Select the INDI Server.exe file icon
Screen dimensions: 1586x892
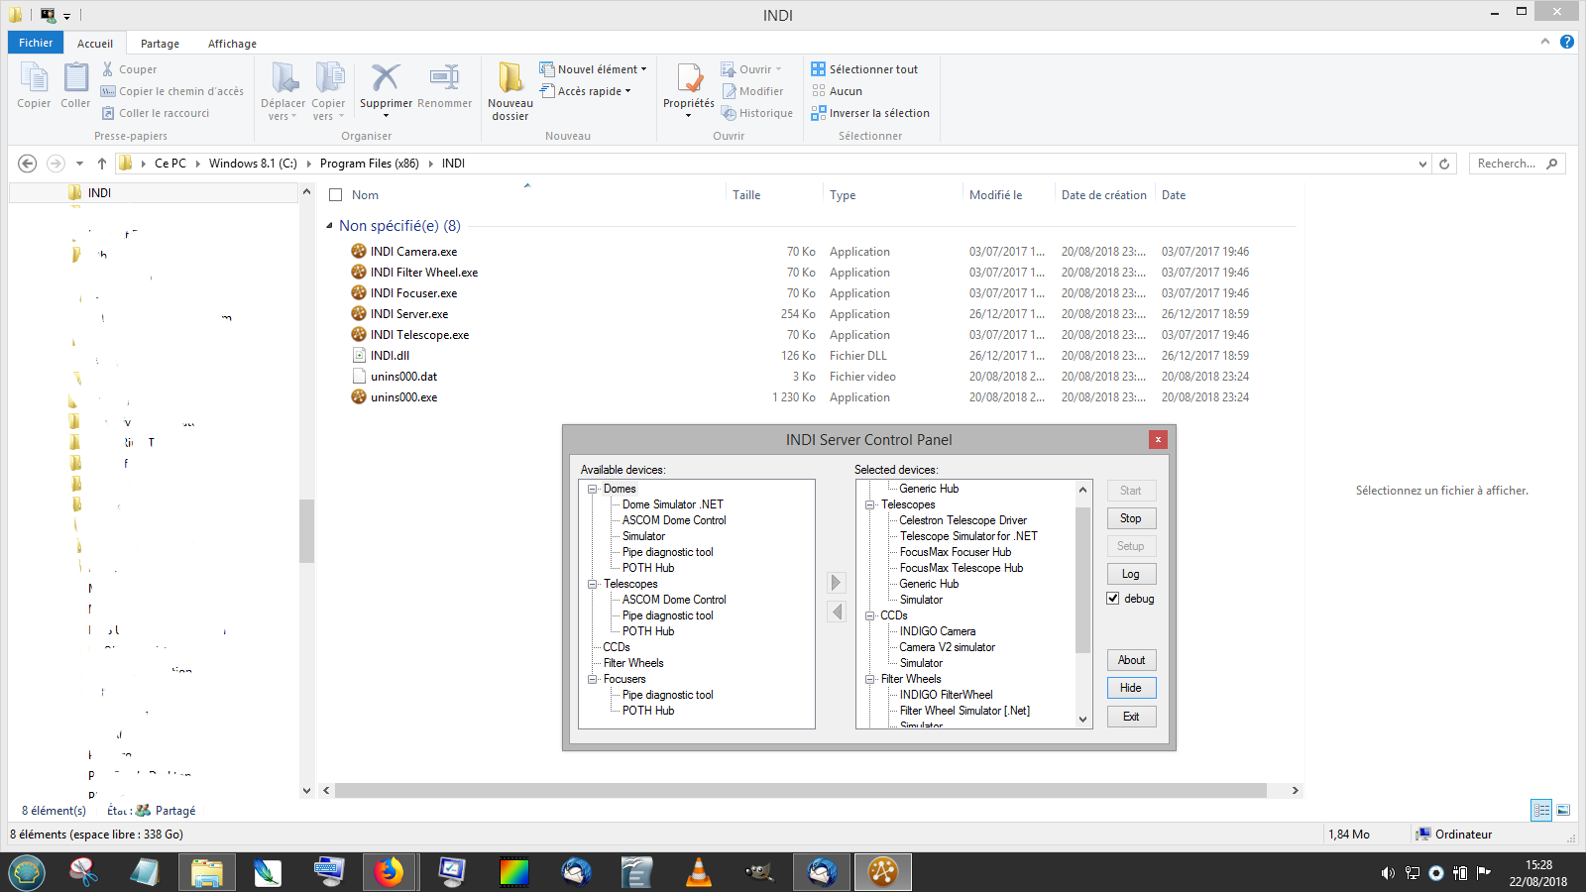point(359,313)
